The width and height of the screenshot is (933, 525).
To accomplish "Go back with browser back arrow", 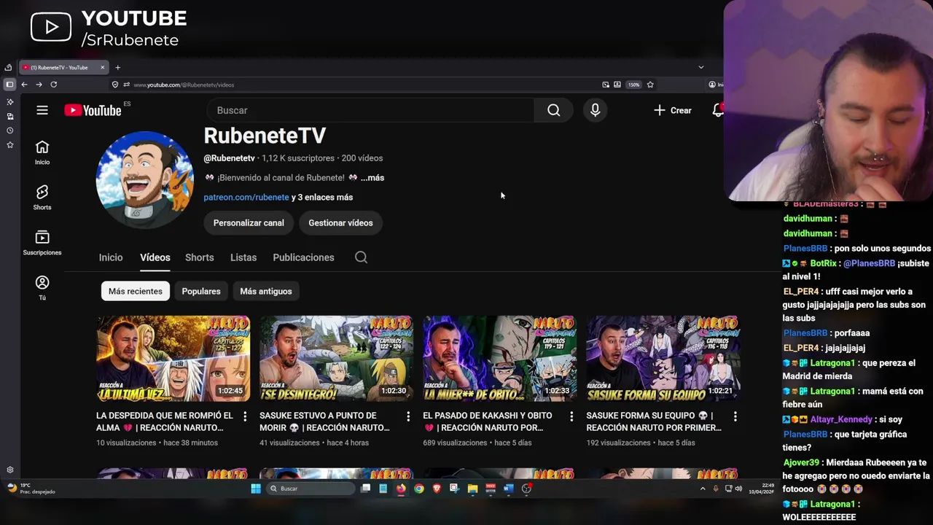I will (24, 85).
